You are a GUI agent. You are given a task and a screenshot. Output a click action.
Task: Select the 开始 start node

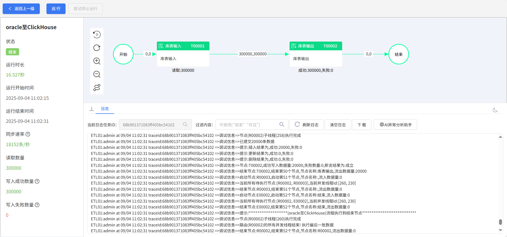pyautogui.click(x=123, y=54)
